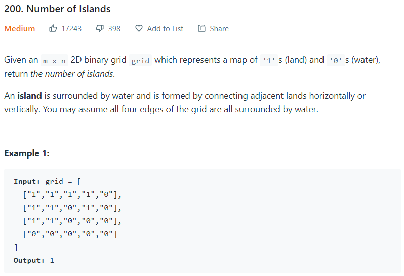Click the Example 1 heading
The height and width of the screenshot is (276, 404).
coord(27,153)
